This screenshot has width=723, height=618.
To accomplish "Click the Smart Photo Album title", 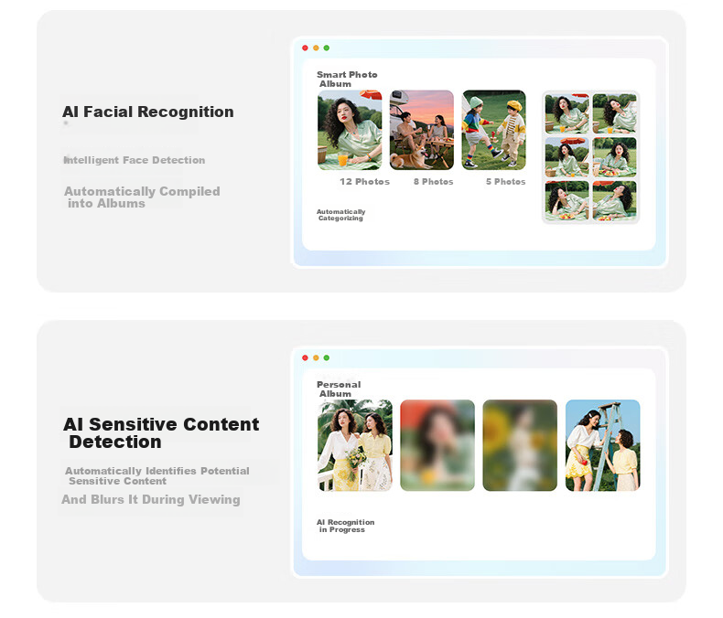I will 347,80.
